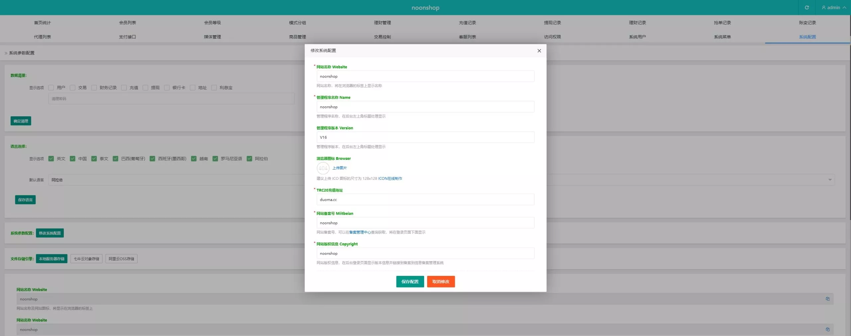Copy the first 网站名称 Website value icon
This screenshot has width=851, height=336.
(827, 299)
